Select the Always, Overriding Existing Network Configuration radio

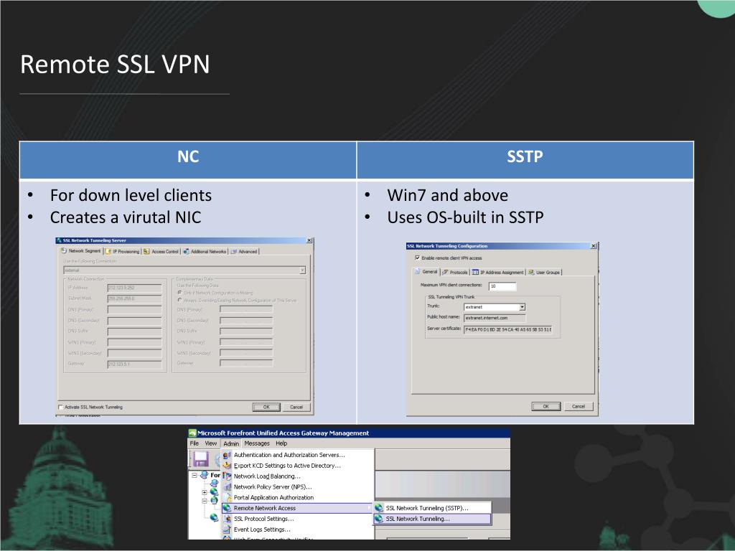tap(179, 300)
